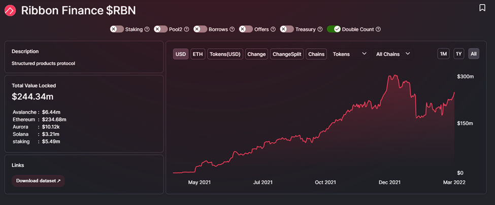Open the Staking help tooltip icon

coord(147,29)
